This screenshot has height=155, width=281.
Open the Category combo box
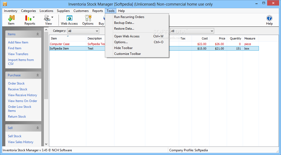pos(83,31)
